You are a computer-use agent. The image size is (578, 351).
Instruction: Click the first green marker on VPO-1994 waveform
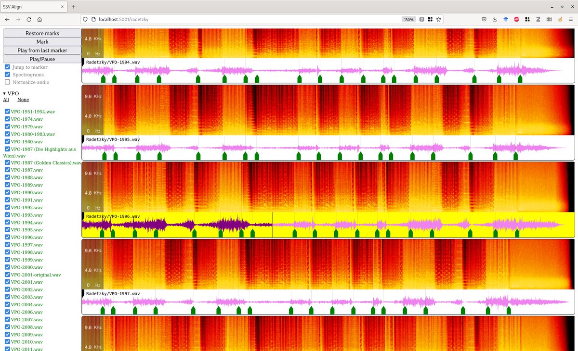(x=104, y=79)
